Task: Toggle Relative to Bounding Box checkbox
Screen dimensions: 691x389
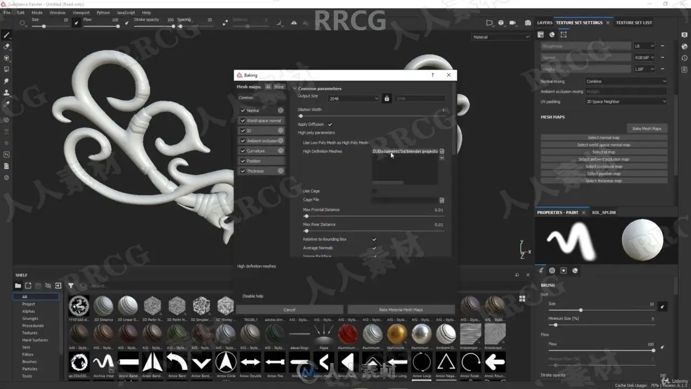Action: (374, 239)
